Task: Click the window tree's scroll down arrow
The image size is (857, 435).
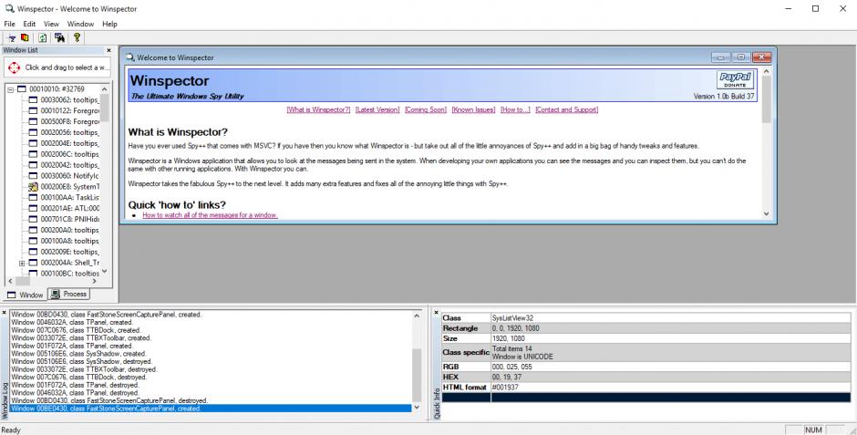Action: [105, 272]
